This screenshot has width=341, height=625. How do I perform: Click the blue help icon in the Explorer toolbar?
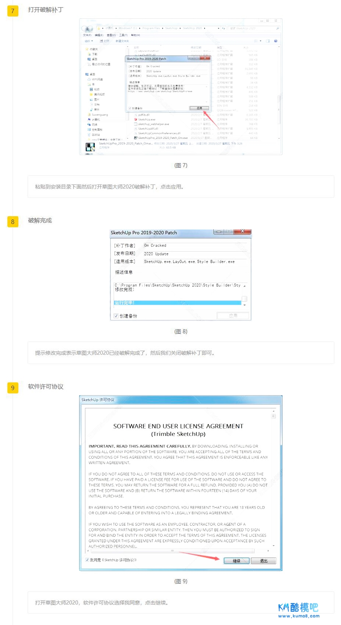275,41
